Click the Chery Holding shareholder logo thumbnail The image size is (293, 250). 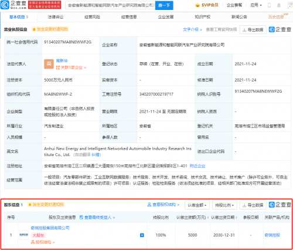click(23, 235)
